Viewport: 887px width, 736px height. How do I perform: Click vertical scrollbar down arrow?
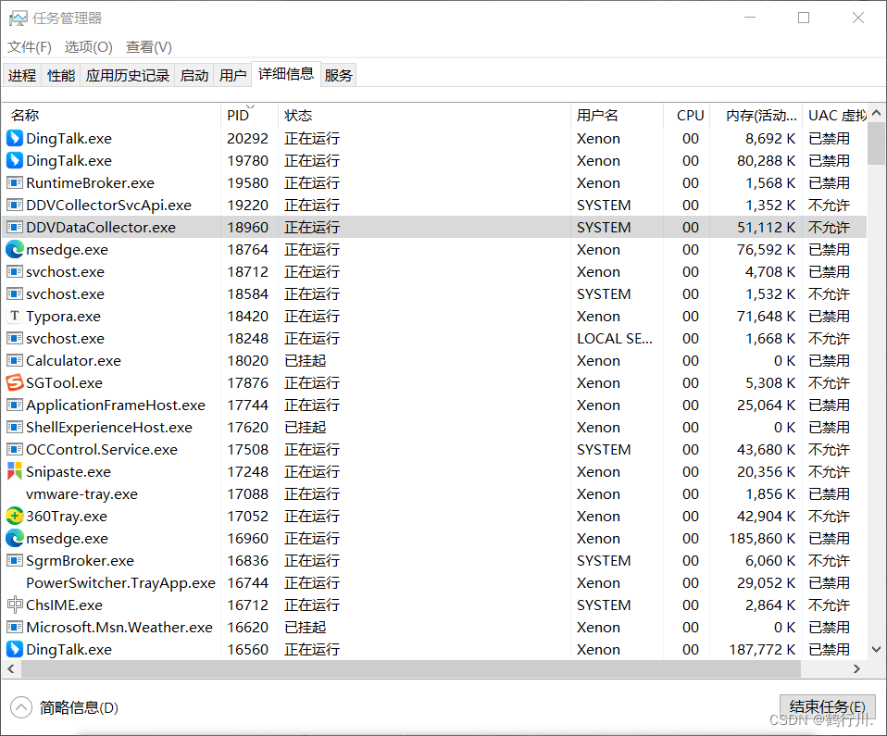click(x=876, y=650)
